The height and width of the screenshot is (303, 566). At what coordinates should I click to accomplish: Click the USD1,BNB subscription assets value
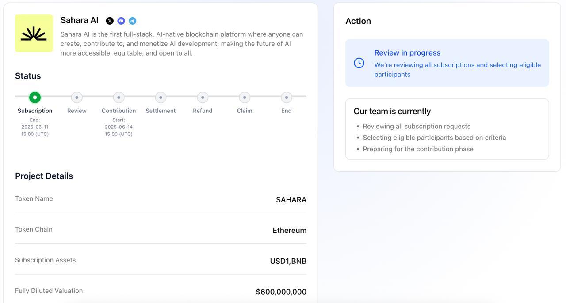pos(288,261)
